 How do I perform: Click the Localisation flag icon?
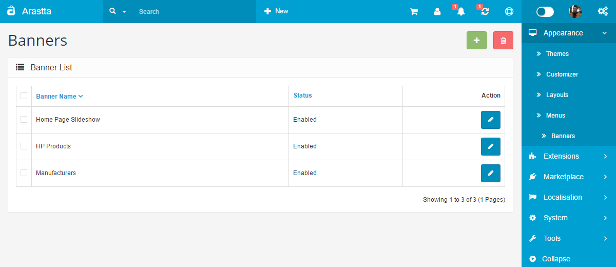pos(533,197)
